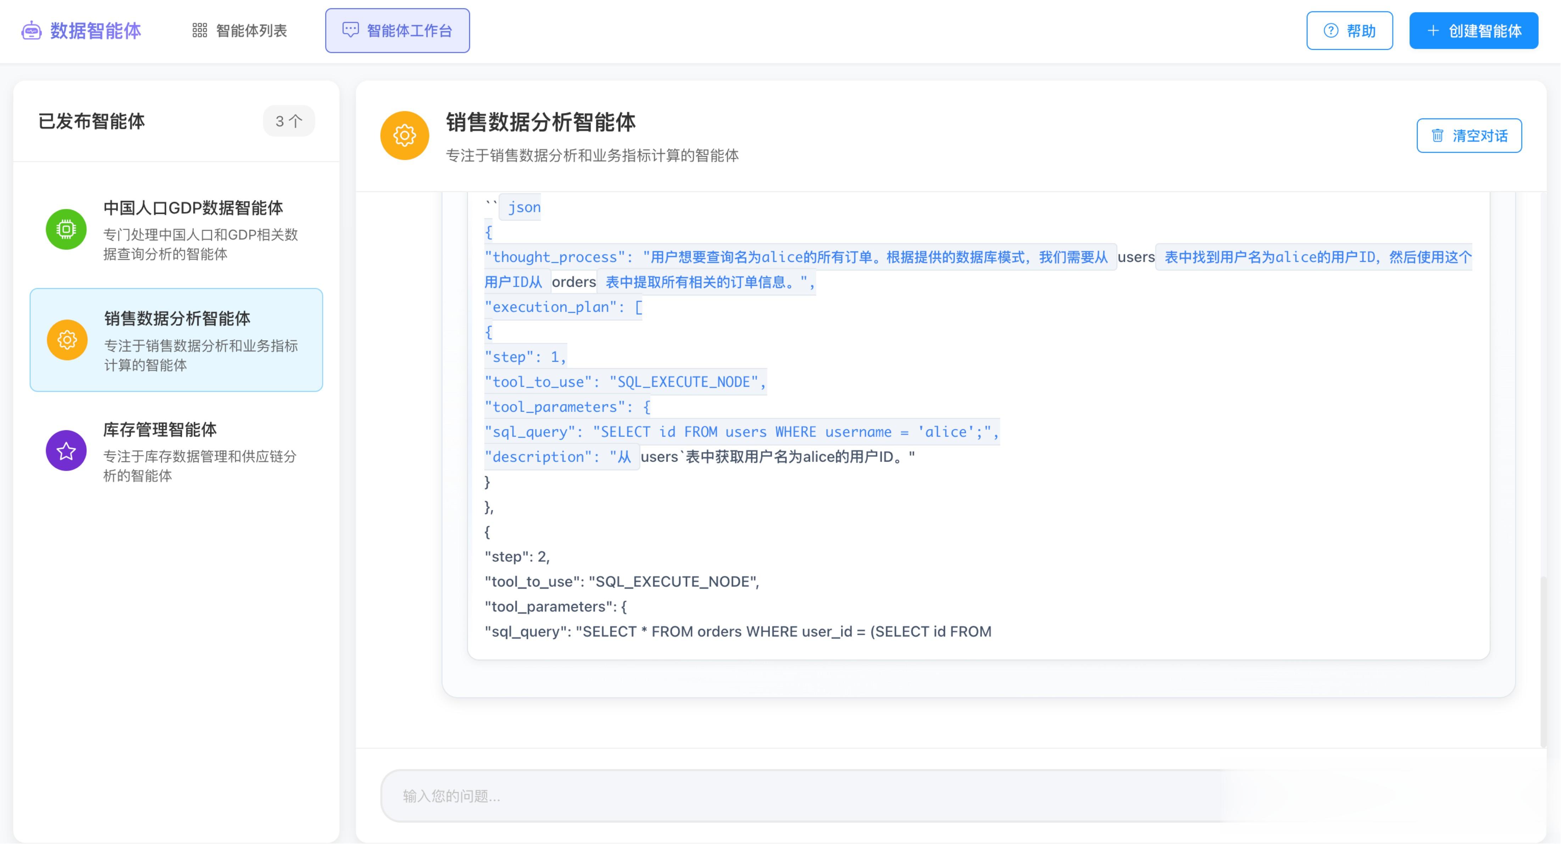
Task: Click the purple star icon for 库存管理
Action: pos(66,451)
